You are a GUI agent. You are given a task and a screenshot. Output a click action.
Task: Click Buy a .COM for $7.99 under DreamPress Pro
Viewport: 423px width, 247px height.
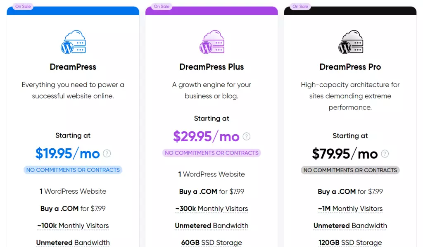click(350, 191)
